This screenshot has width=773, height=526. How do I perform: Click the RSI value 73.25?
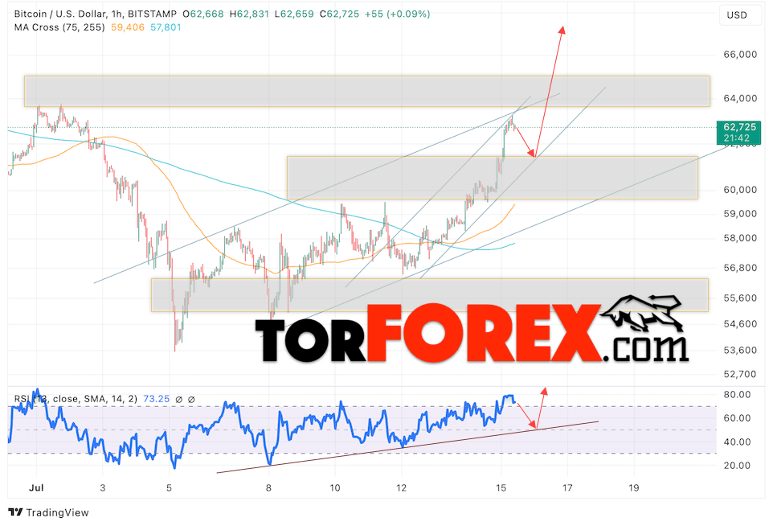pyautogui.click(x=156, y=399)
